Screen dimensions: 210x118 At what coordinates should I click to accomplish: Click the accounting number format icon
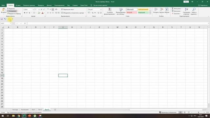click(89, 13)
